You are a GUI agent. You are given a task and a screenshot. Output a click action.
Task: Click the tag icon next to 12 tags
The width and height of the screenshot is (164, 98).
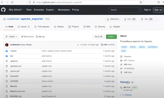tap(37, 37)
